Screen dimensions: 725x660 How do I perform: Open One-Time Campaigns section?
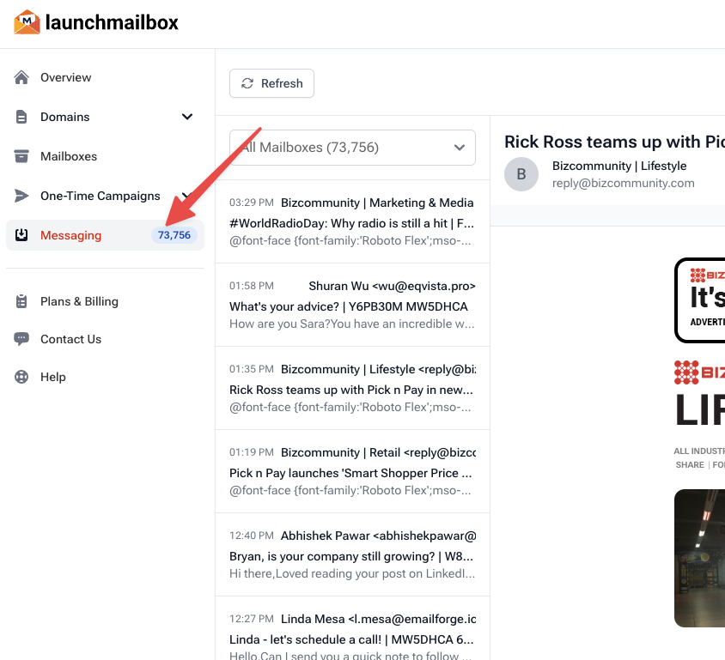pyautogui.click(x=100, y=196)
